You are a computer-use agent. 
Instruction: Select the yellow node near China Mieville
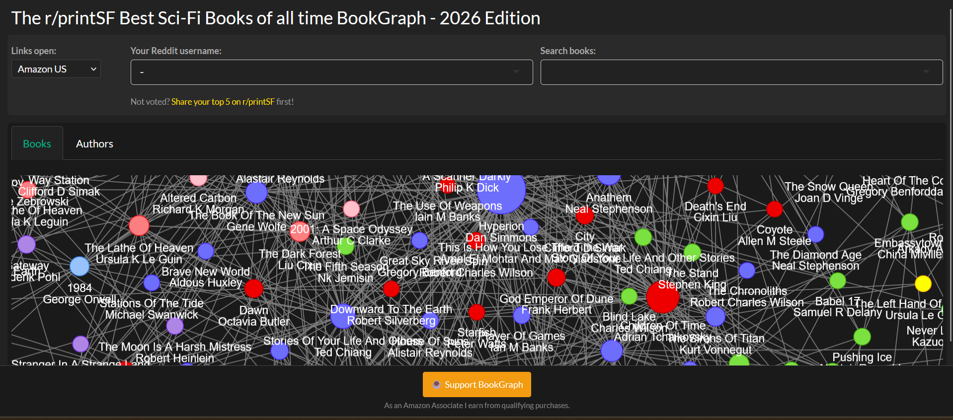click(x=923, y=283)
